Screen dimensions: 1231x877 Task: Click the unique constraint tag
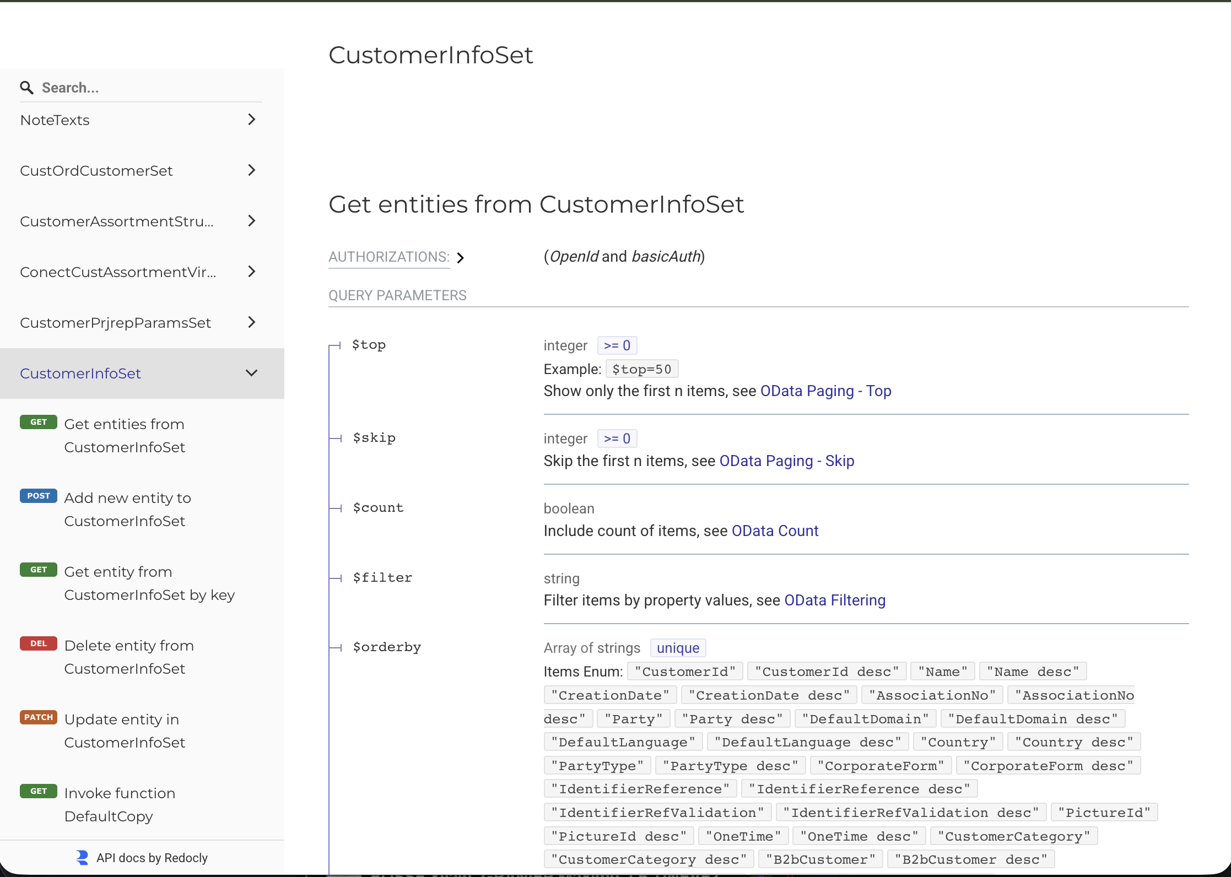pyautogui.click(x=678, y=648)
